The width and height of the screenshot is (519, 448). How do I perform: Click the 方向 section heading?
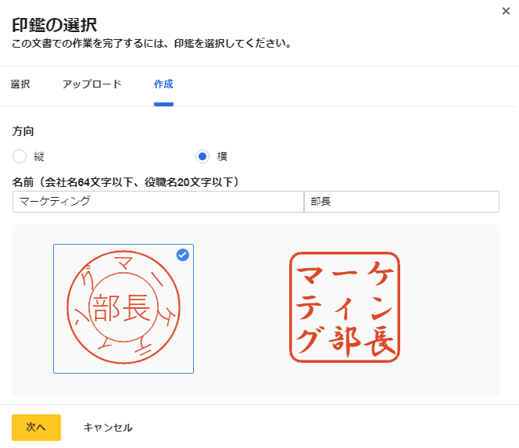pos(23,131)
